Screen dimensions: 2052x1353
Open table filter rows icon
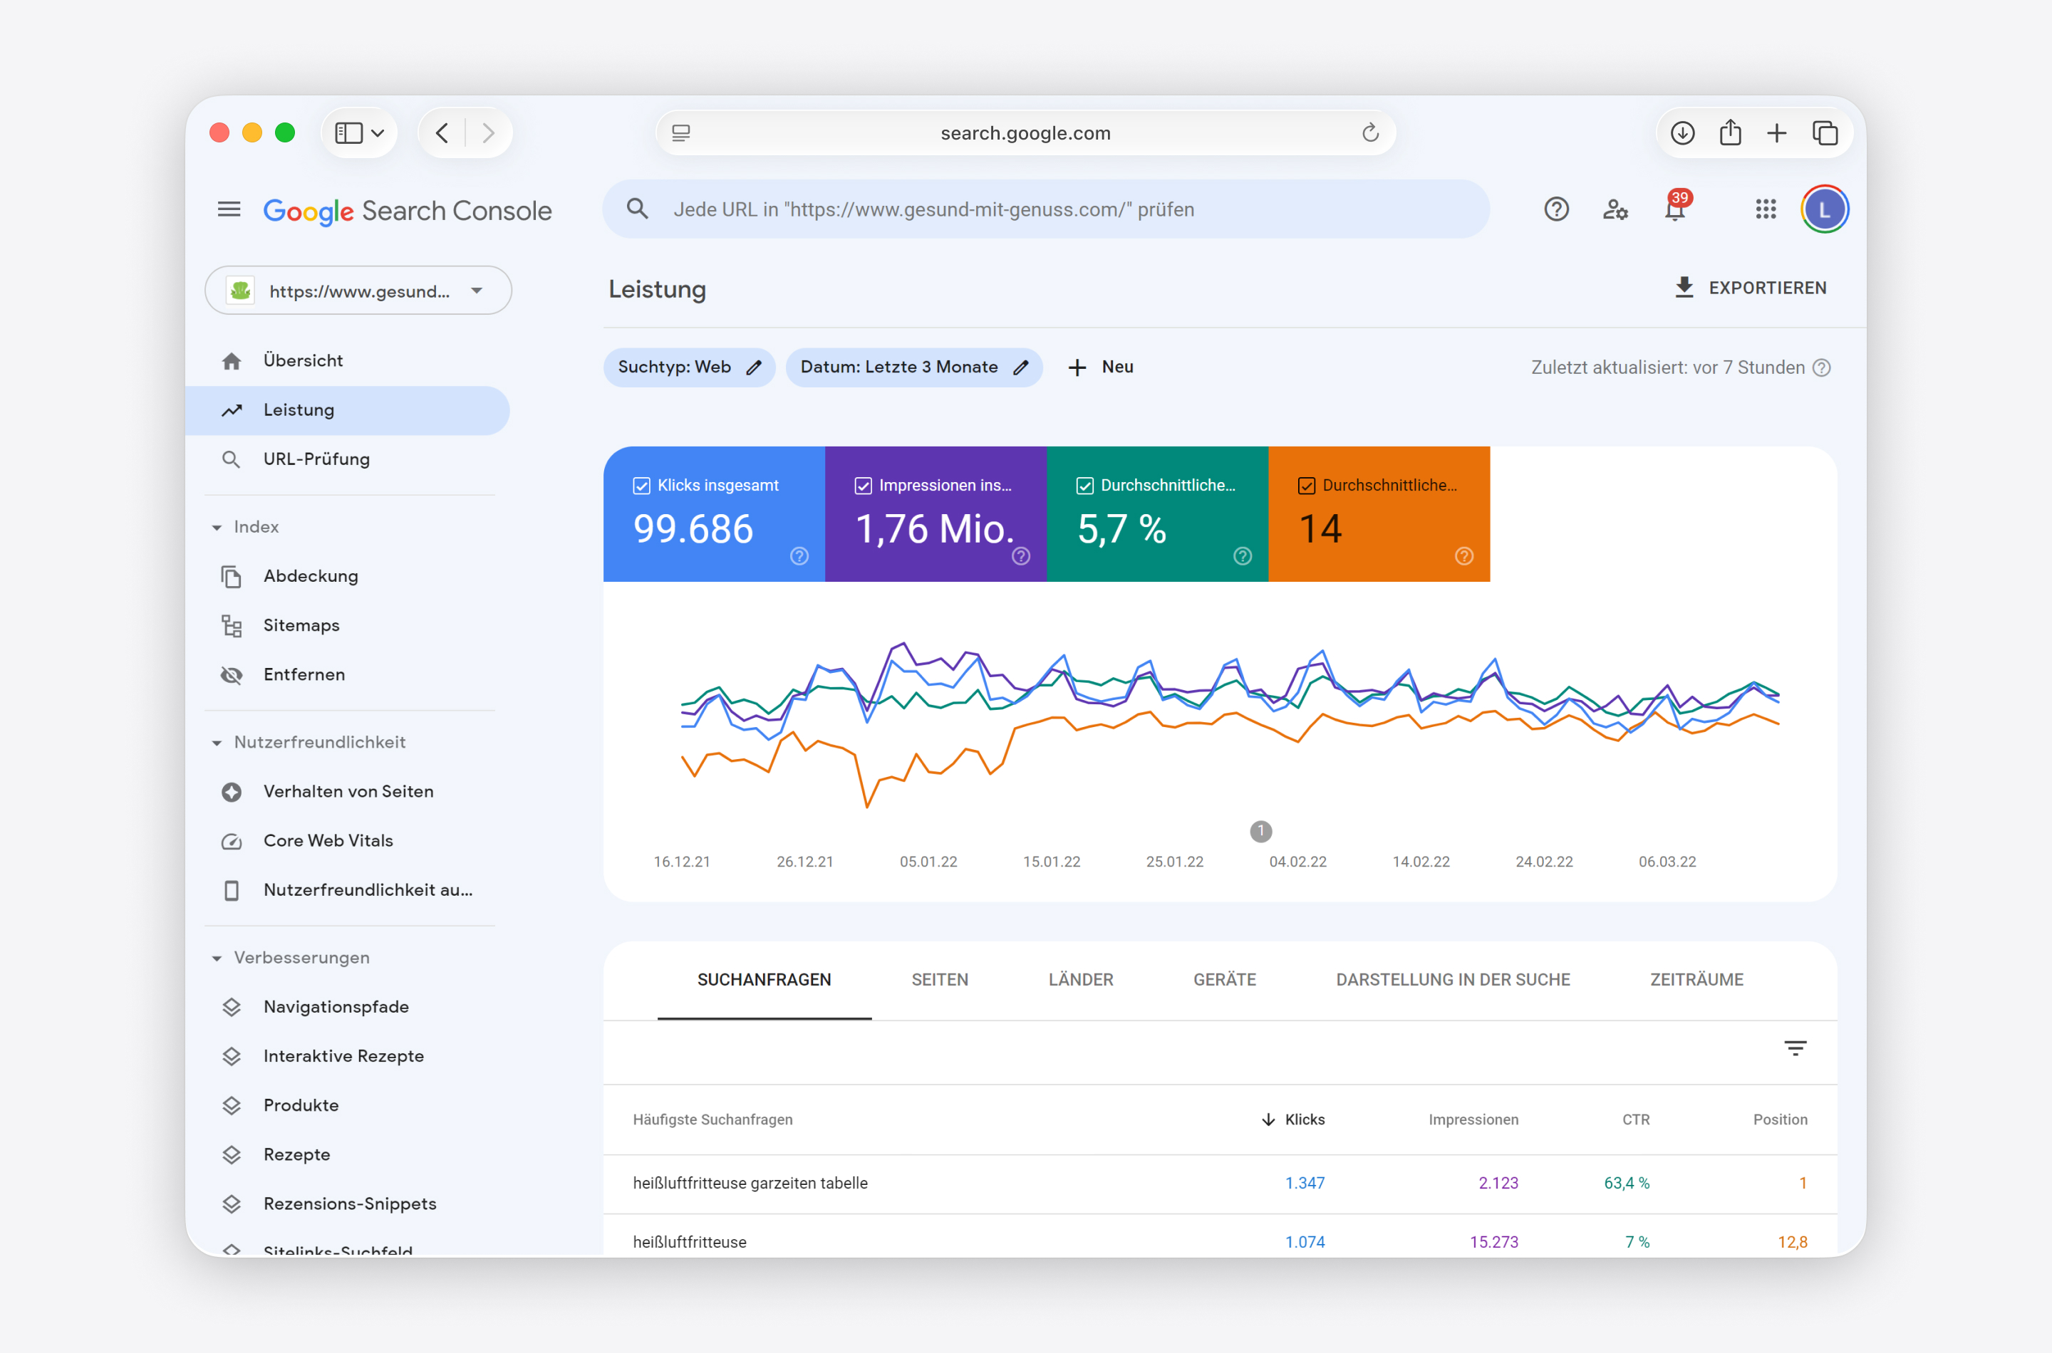pos(1795,1048)
